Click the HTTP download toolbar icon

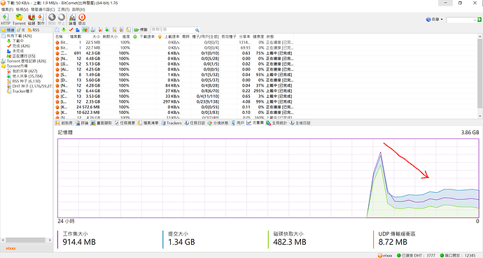click(5, 19)
